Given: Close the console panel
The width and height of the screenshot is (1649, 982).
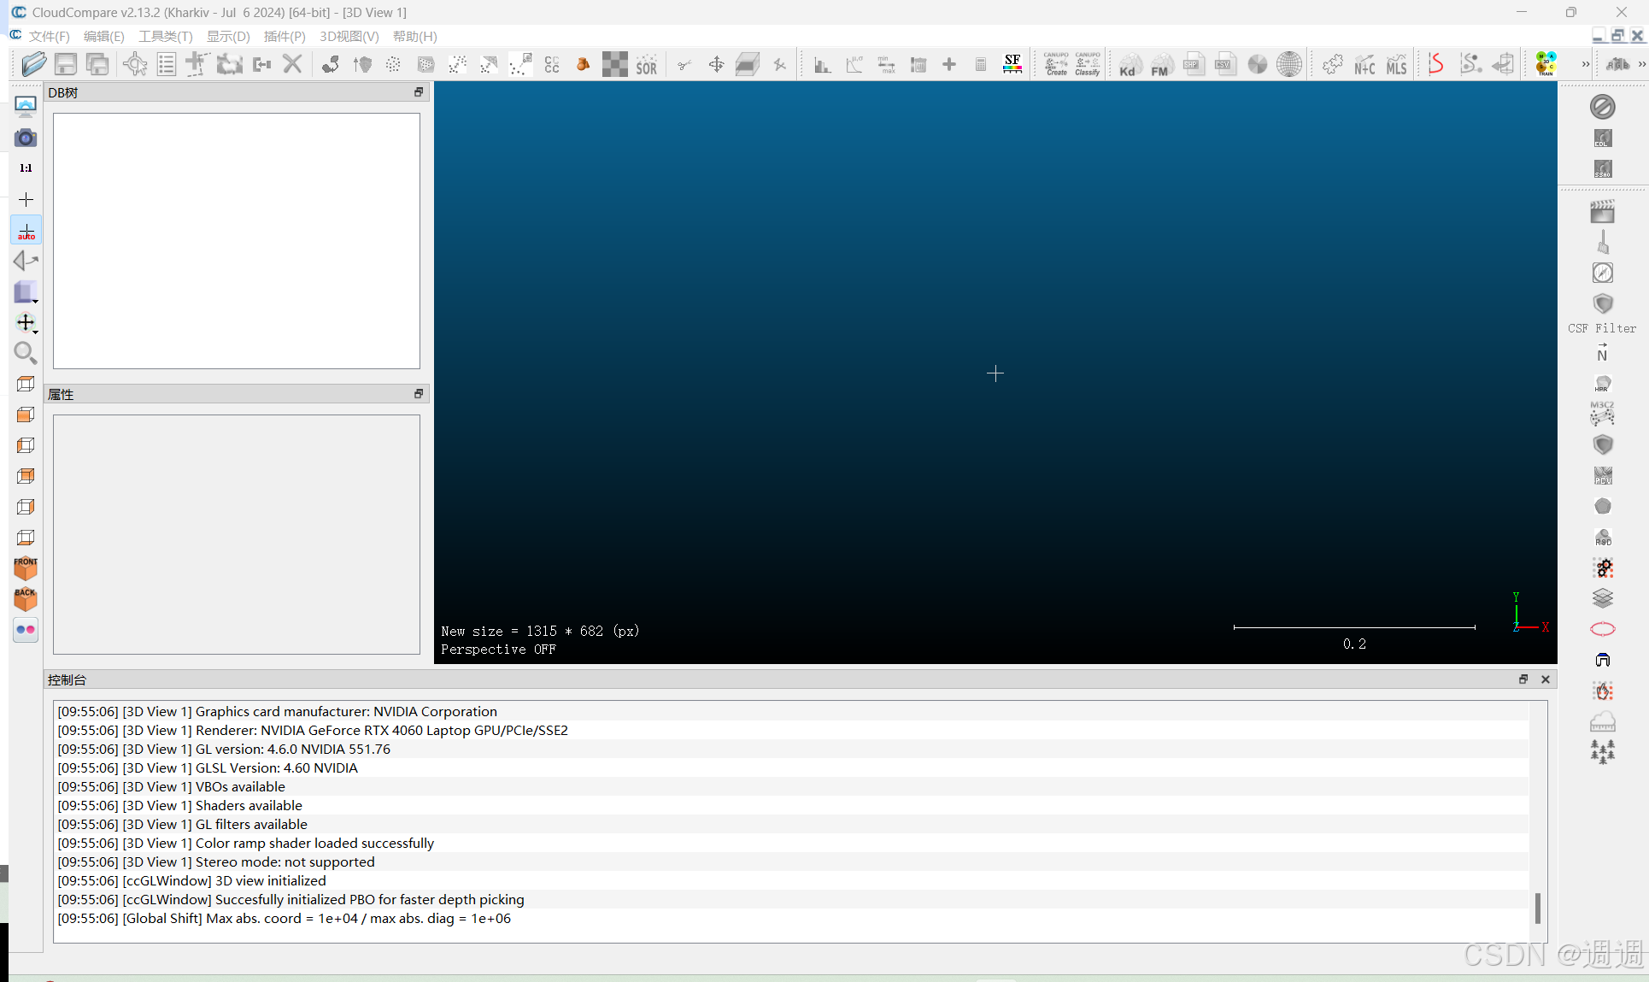Looking at the screenshot, I should coord(1545,679).
